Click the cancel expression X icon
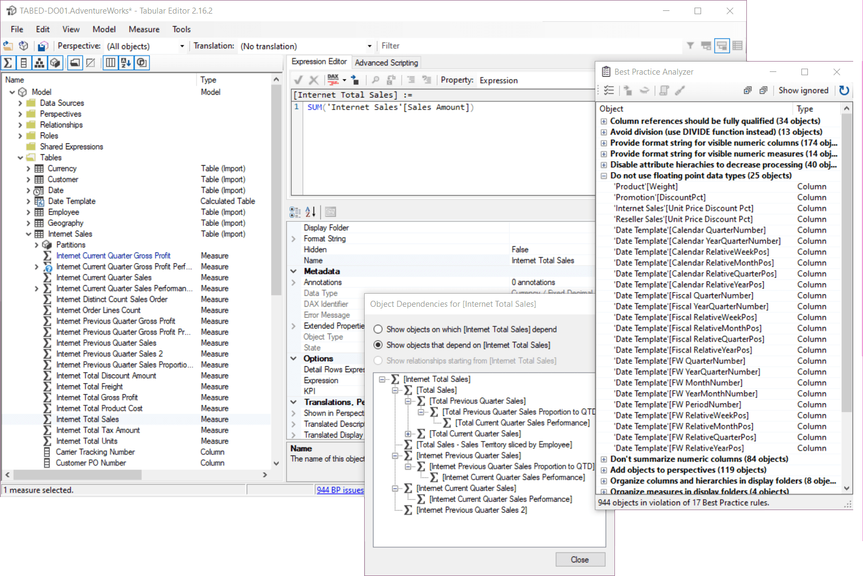 click(x=313, y=80)
